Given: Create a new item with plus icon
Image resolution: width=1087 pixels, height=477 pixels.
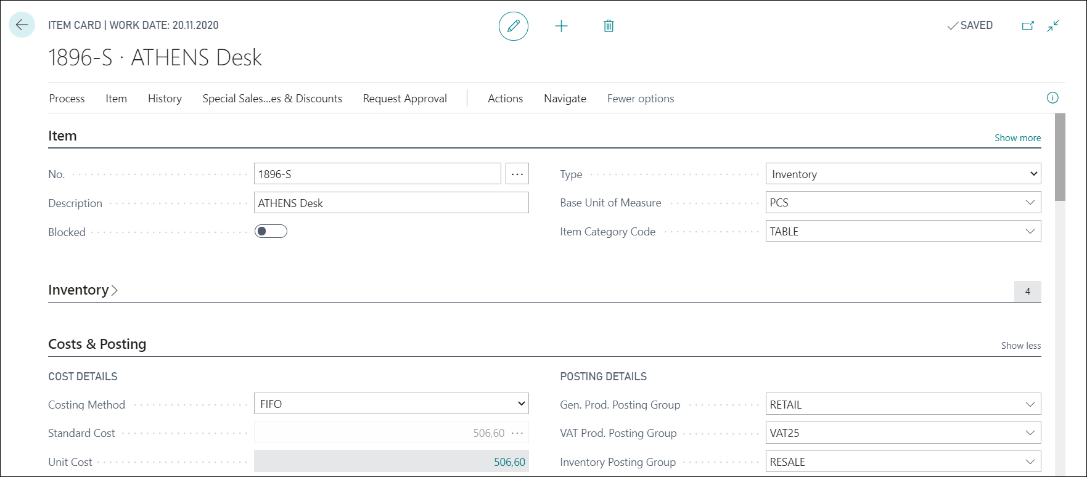Looking at the screenshot, I should (561, 26).
